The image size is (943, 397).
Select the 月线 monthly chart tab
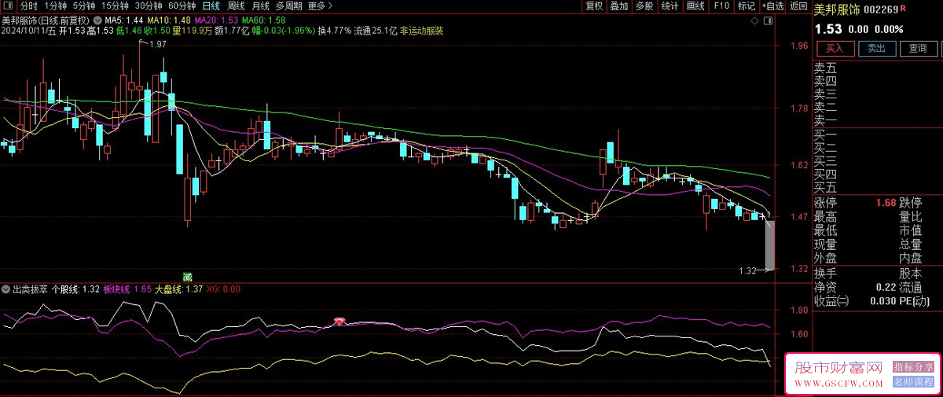[260, 6]
